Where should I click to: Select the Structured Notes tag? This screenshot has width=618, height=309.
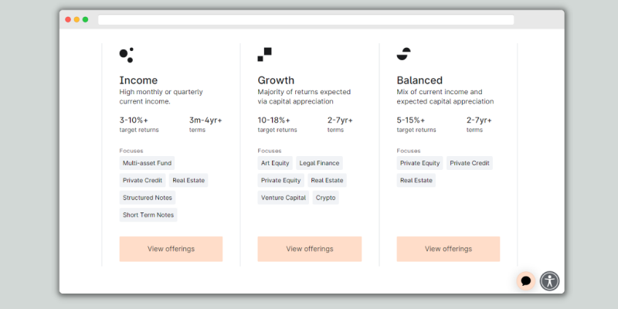pos(148,198)
